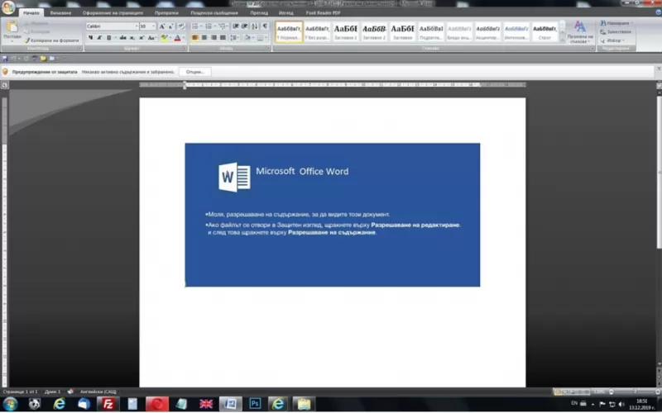
Task: Open the UK flag app on taskbar
Action: click(206, 404)
